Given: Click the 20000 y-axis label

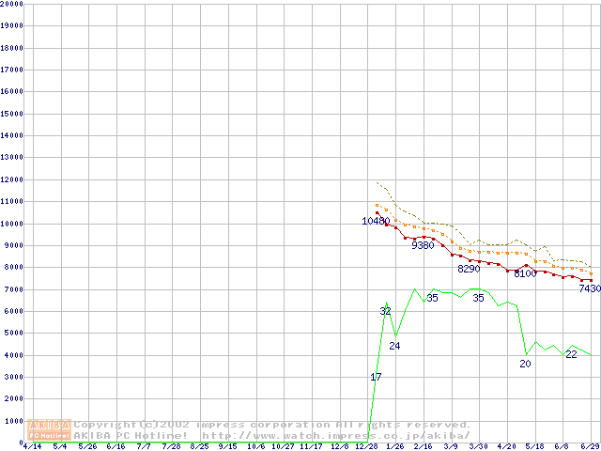Looking at the screenshot, I should (11, 4).
